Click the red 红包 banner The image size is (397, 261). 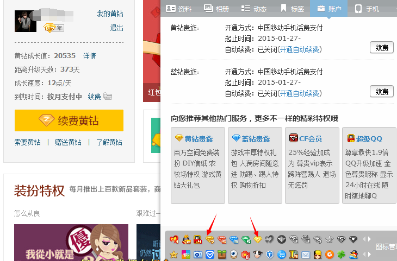(x=152, y=51)
